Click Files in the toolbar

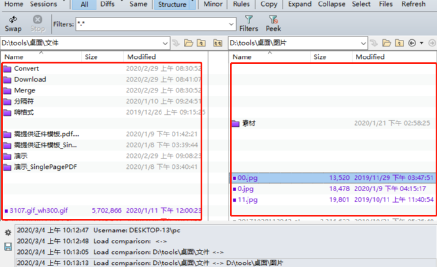point(386,4)
